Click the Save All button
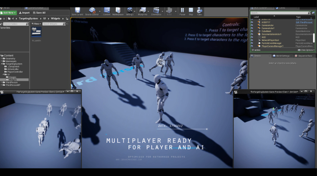Screen dimensions: 317x176 coord(39,13)
